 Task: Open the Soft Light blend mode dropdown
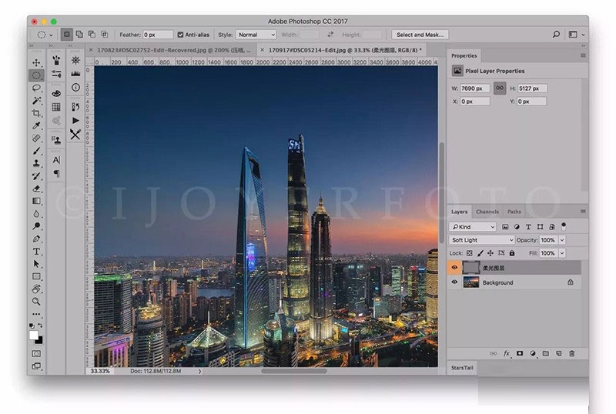[x=482, y=240]
